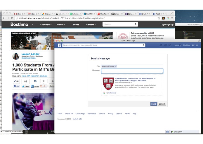This screenshot has height=144, width=203.
Task: Switch to the App Details Facebook tab
Action: click(158, 14)
